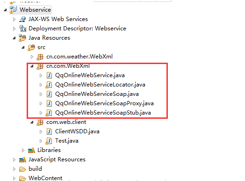Expand QqOnlineWebServiceSoap.java node
The image size is (245, 181).
pos(41,94)
